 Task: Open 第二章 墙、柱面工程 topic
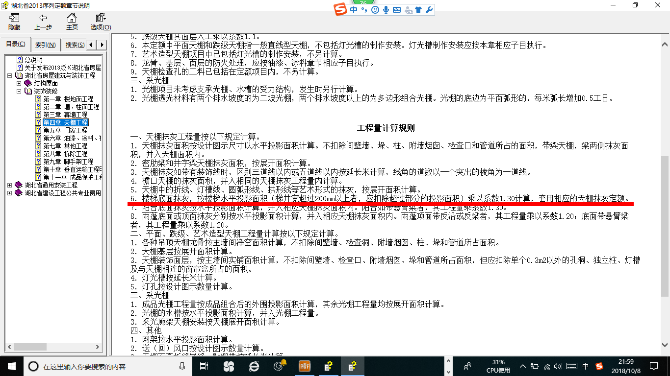(71, 107)
